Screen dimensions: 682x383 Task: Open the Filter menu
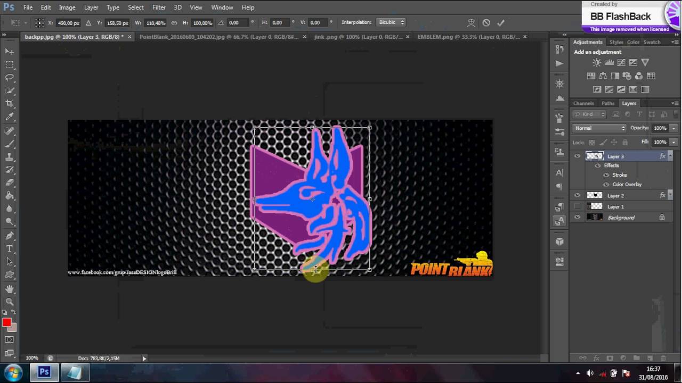coord(159,7)
